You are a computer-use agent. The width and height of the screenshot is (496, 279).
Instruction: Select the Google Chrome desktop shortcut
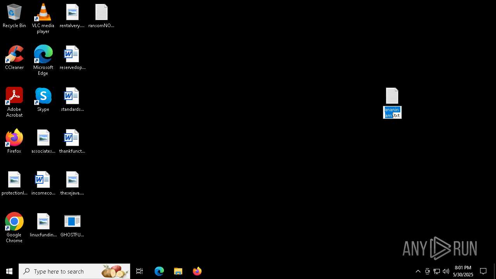click(14, 228)
